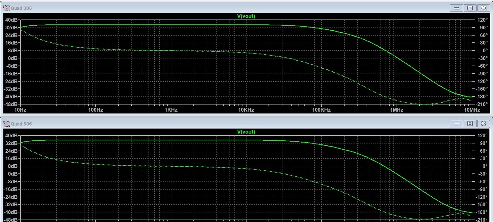Click the 0dB magnitude label in the lower plot
The image size is (494, 222).
12,174
